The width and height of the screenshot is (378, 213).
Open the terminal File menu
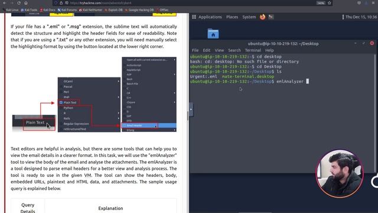pyautogui.click(x=195, y=50)
